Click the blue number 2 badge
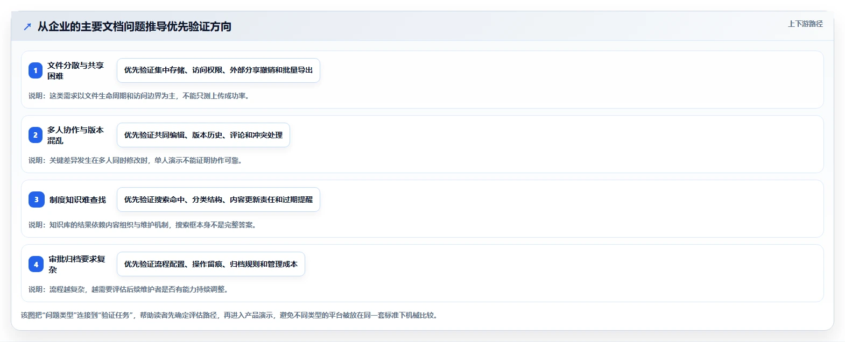 point(36,135)
